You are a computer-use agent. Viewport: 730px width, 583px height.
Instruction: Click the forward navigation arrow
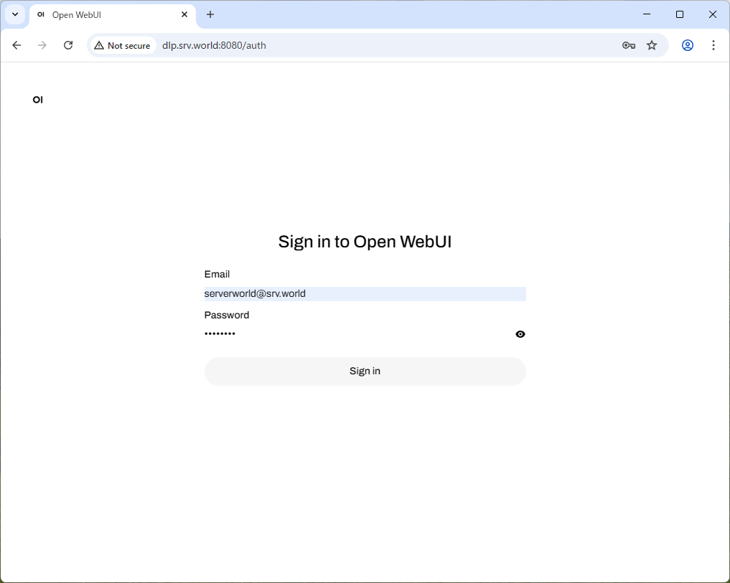(x=42, y=45)
